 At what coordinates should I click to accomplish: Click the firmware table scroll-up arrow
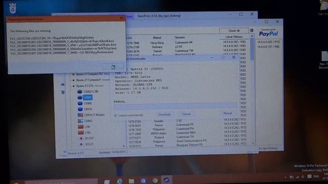click(252, 36)
